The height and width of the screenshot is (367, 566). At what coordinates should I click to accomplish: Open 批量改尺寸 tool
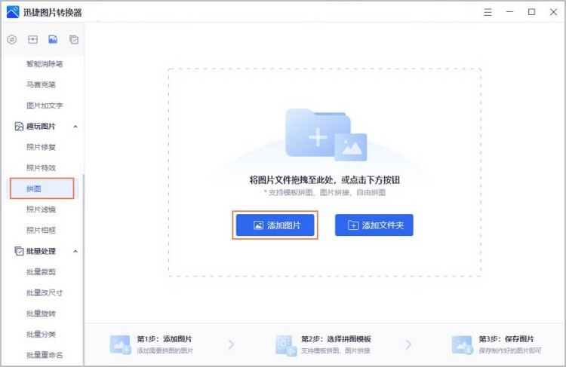[45, 292]
